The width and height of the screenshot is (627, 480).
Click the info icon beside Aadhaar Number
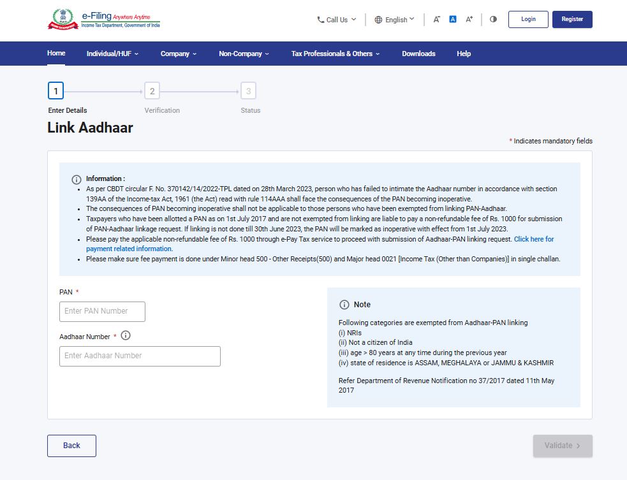pos(126,335)
